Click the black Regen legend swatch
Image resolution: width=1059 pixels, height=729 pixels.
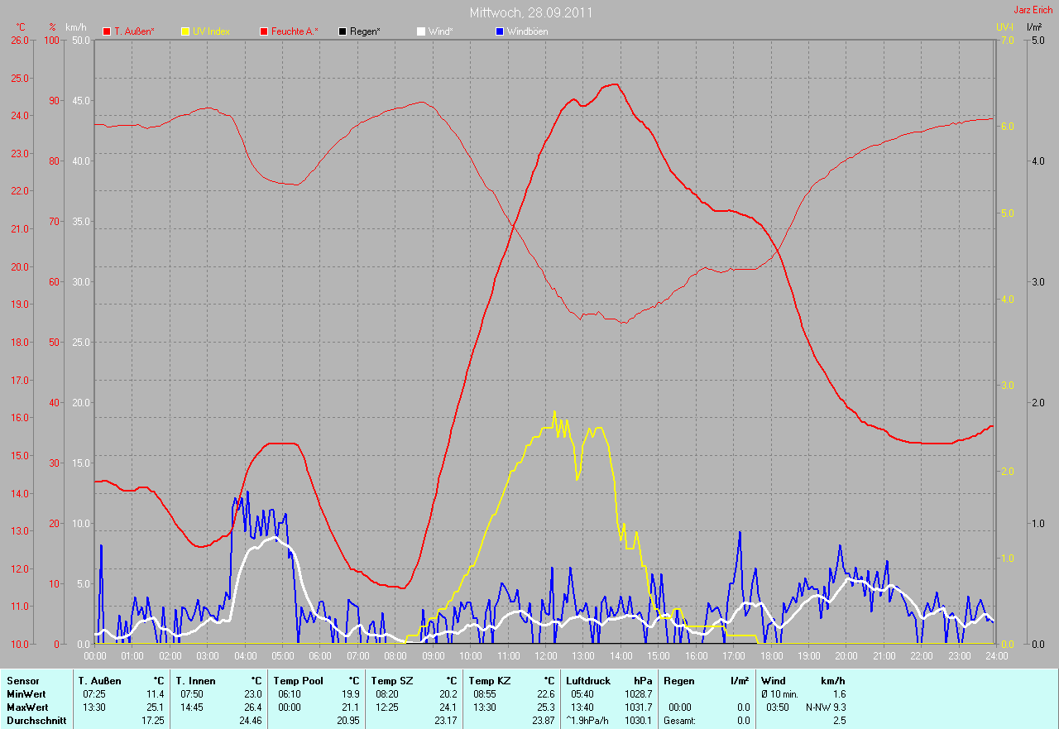click(x=343, y=31)
